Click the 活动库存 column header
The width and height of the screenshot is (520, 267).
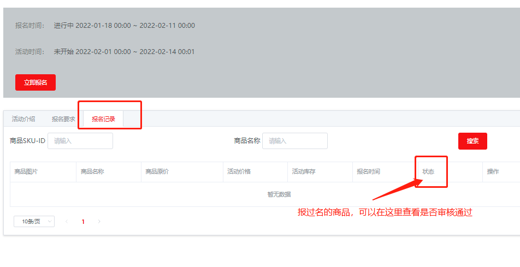[304, 171]
